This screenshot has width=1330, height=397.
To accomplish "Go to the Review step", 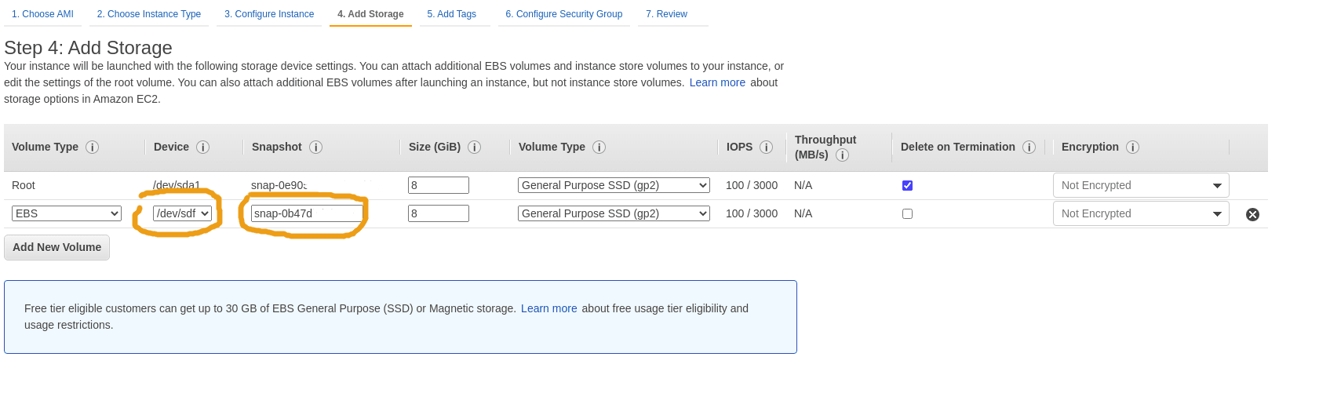I will (x=667, y=14).
